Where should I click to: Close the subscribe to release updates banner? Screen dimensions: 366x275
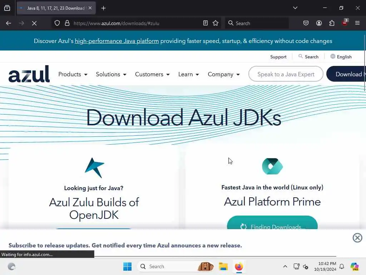(x=357, y=238)
